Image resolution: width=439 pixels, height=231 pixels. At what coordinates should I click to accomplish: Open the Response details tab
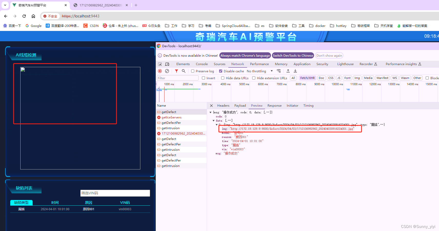tap(274, 106)
